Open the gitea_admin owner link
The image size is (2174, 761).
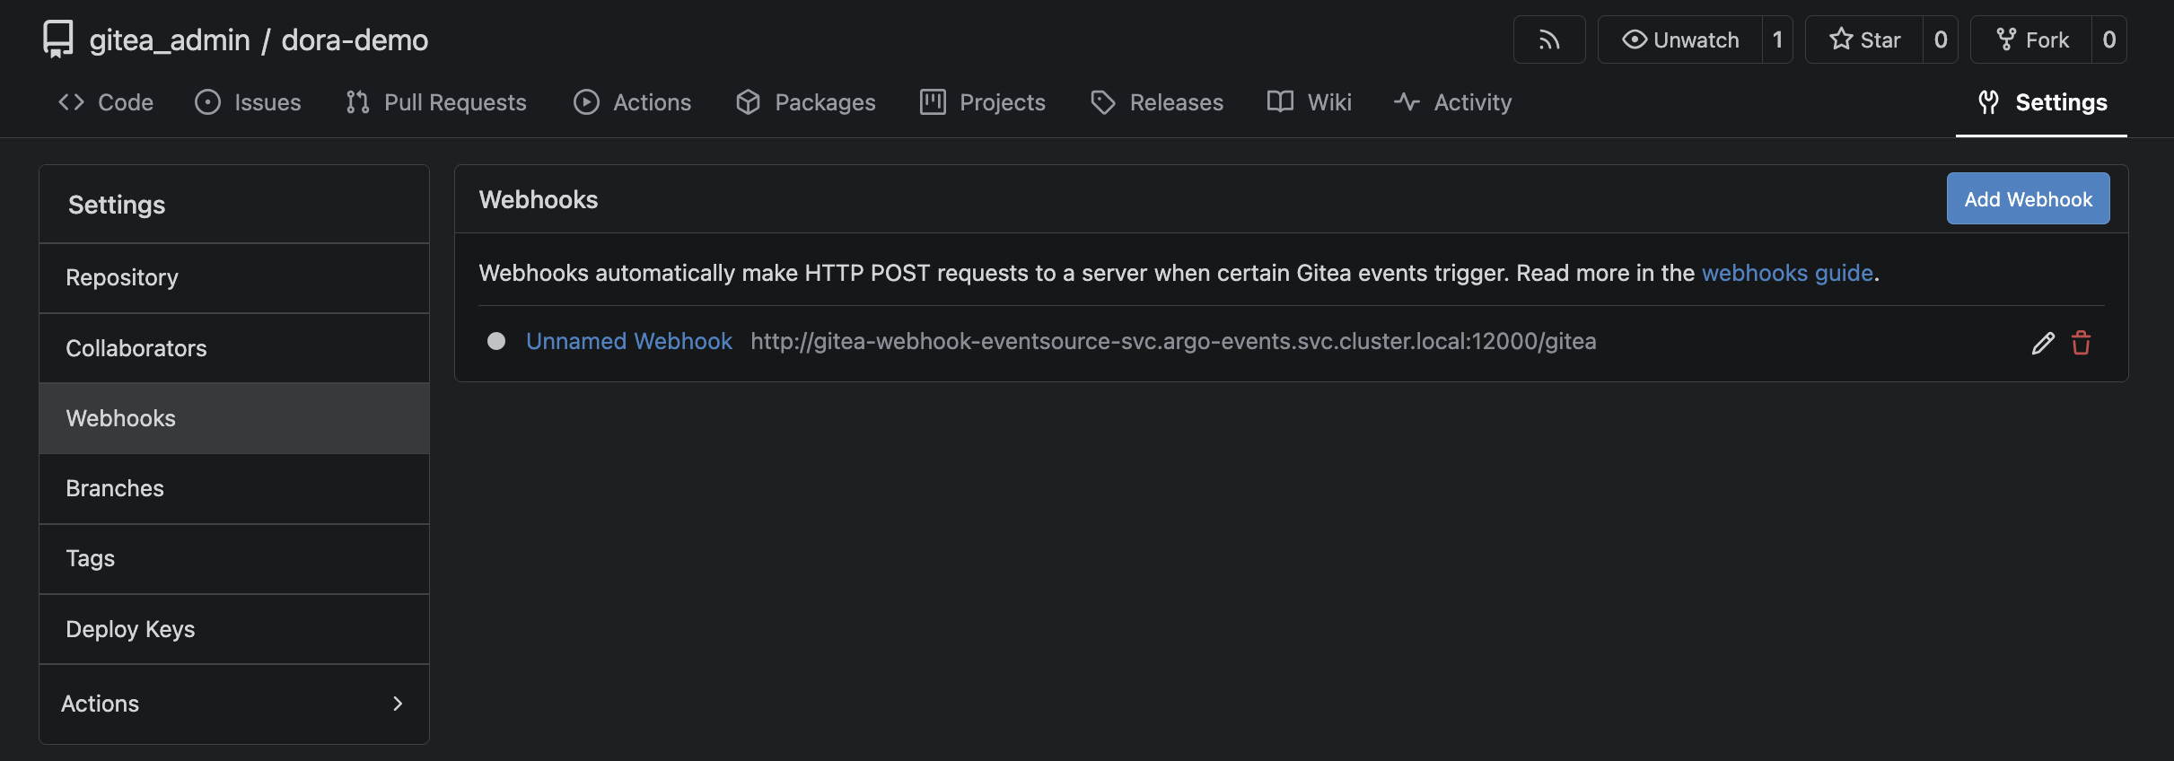[170, 39]
